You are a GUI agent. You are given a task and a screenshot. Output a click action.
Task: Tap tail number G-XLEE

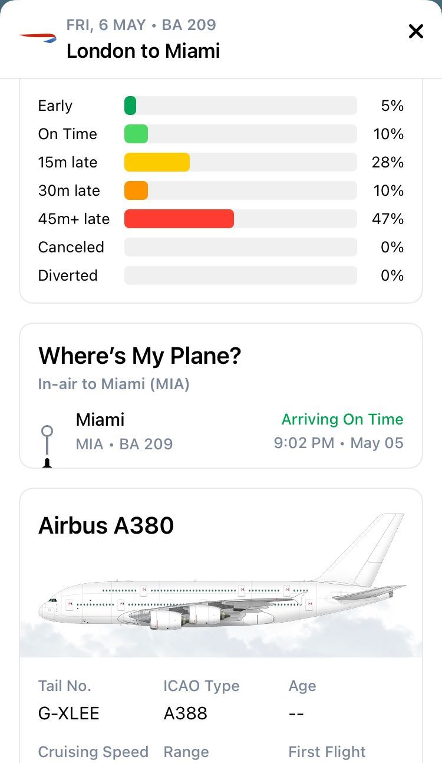pos(69,713)
